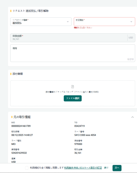Select the transaction amount 36,161 in original info

pos(78,153)
